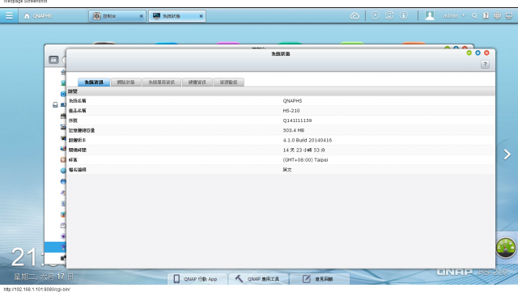Screen dimensions: 518x292
Task: Open the event notifications info icon
Action: [x=404, y=15]
